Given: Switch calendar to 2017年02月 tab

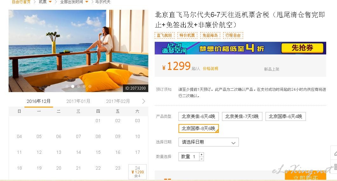Looking at the screenshot, I should (118, 101).
